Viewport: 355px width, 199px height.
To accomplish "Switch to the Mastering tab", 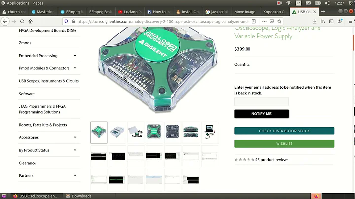I will [x=43, y=12].
